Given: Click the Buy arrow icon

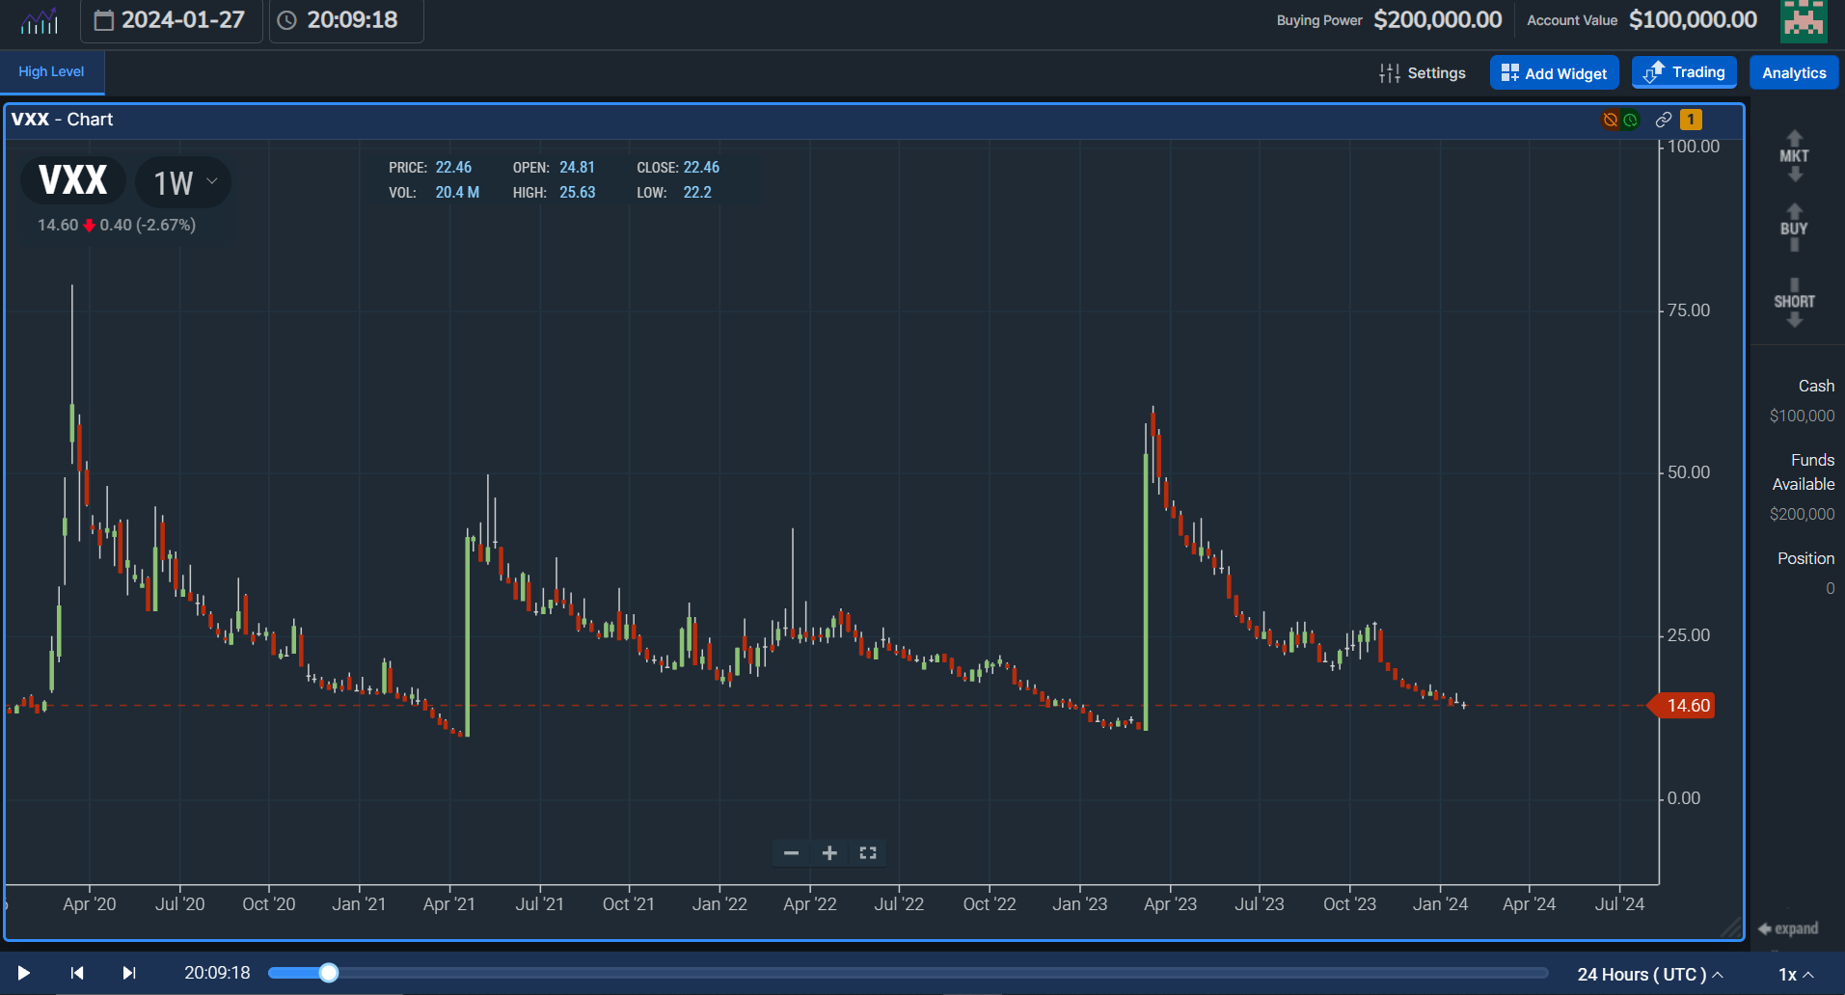Looking at the screenshot, I should [x=1794, y=227].
